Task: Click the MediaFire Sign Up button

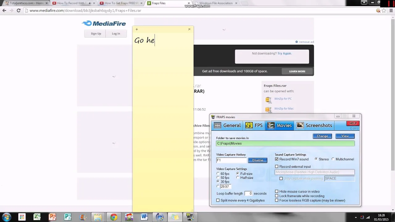Action: click(96, 34)
